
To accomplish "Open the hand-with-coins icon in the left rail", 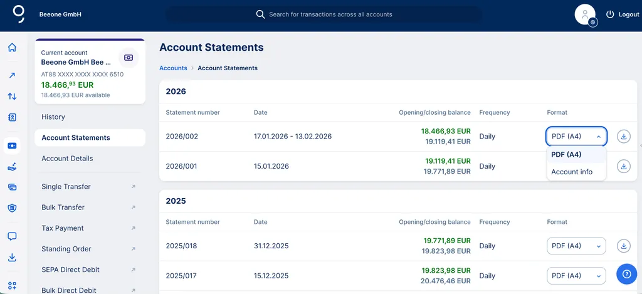I will click(x=13, y=167).
